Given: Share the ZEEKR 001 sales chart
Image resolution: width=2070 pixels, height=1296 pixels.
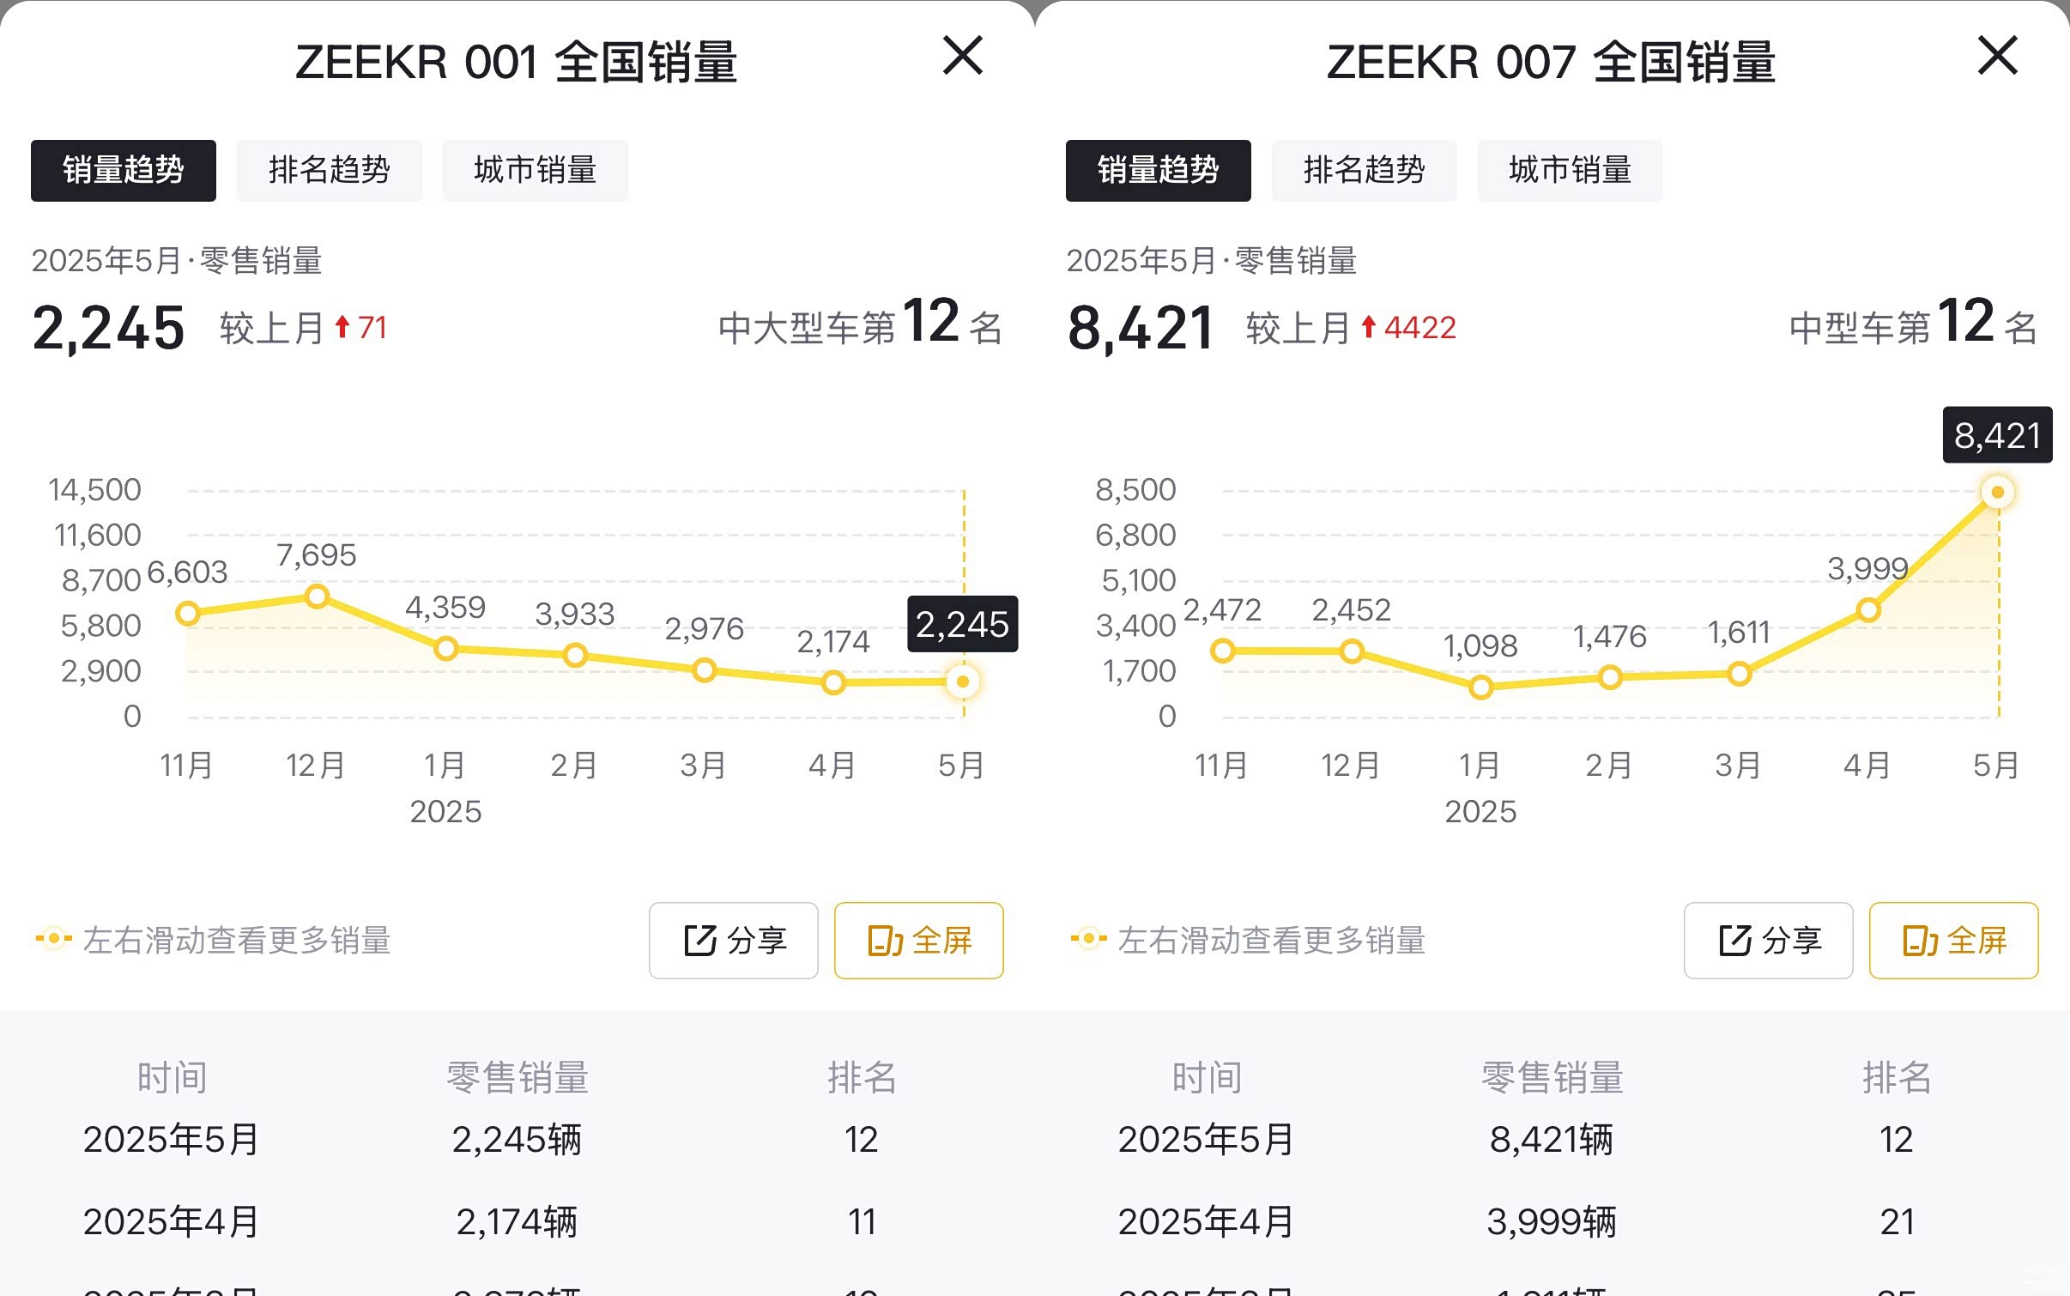Looking at the screenshot, I should (734, 940).
